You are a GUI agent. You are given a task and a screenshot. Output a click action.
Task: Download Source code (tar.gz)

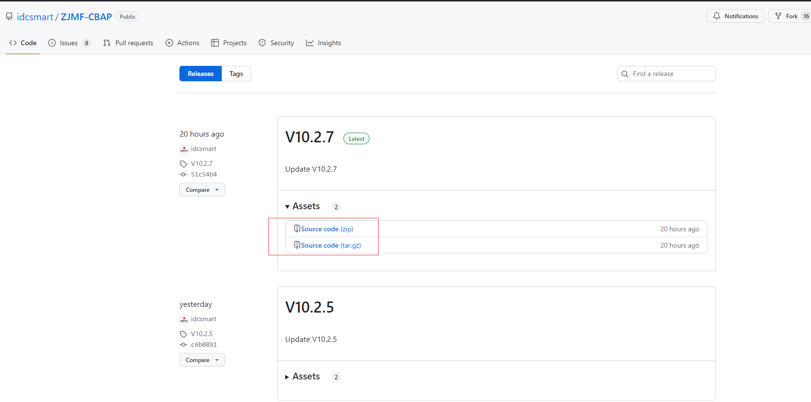point(331,245)
